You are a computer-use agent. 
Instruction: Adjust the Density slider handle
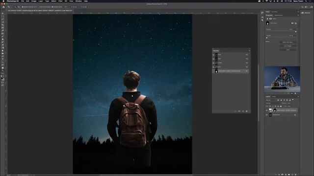(x=296, y=32)
